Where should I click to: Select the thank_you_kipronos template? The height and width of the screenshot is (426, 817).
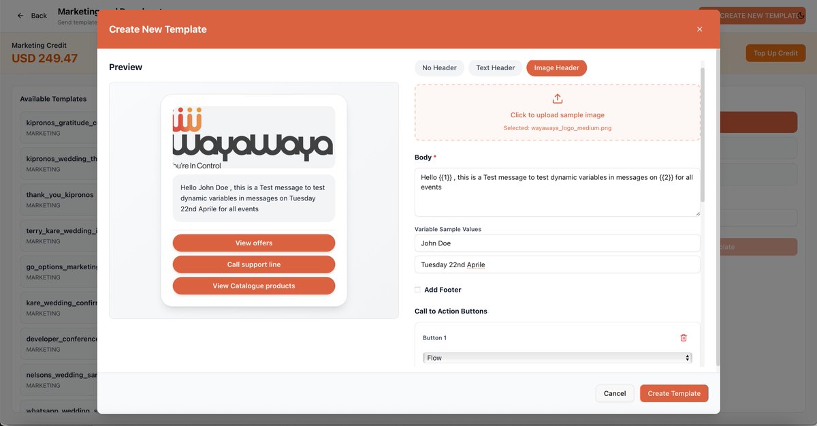[60, 198]
